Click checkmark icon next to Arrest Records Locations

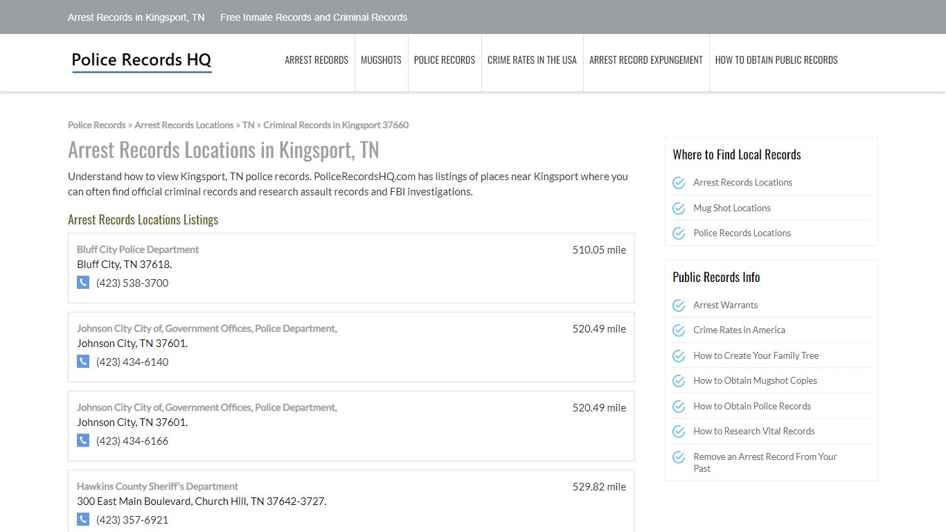[679, 183]
